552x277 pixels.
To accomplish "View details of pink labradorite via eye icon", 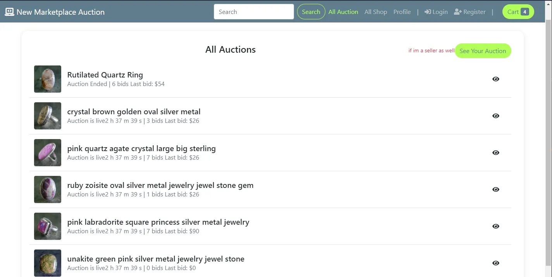I will pyautogui.click(x=495, y=226).
